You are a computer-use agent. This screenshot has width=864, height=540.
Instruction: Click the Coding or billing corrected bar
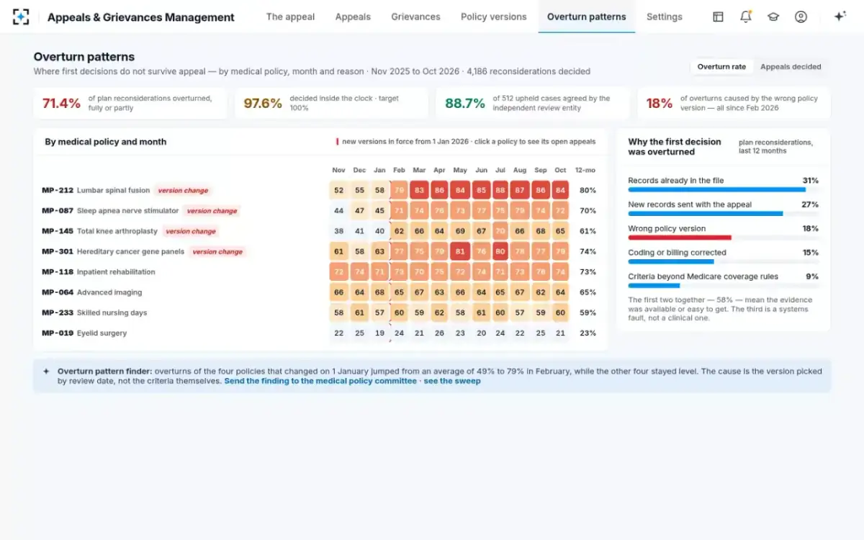click(723, 261)
